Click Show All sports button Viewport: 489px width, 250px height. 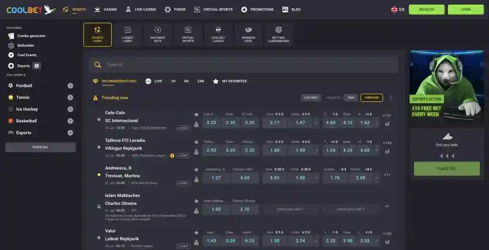click(x=41, y=147)
